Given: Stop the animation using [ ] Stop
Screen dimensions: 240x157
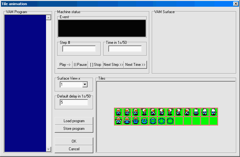Looking at the screenshot, I should click(95, 65).
